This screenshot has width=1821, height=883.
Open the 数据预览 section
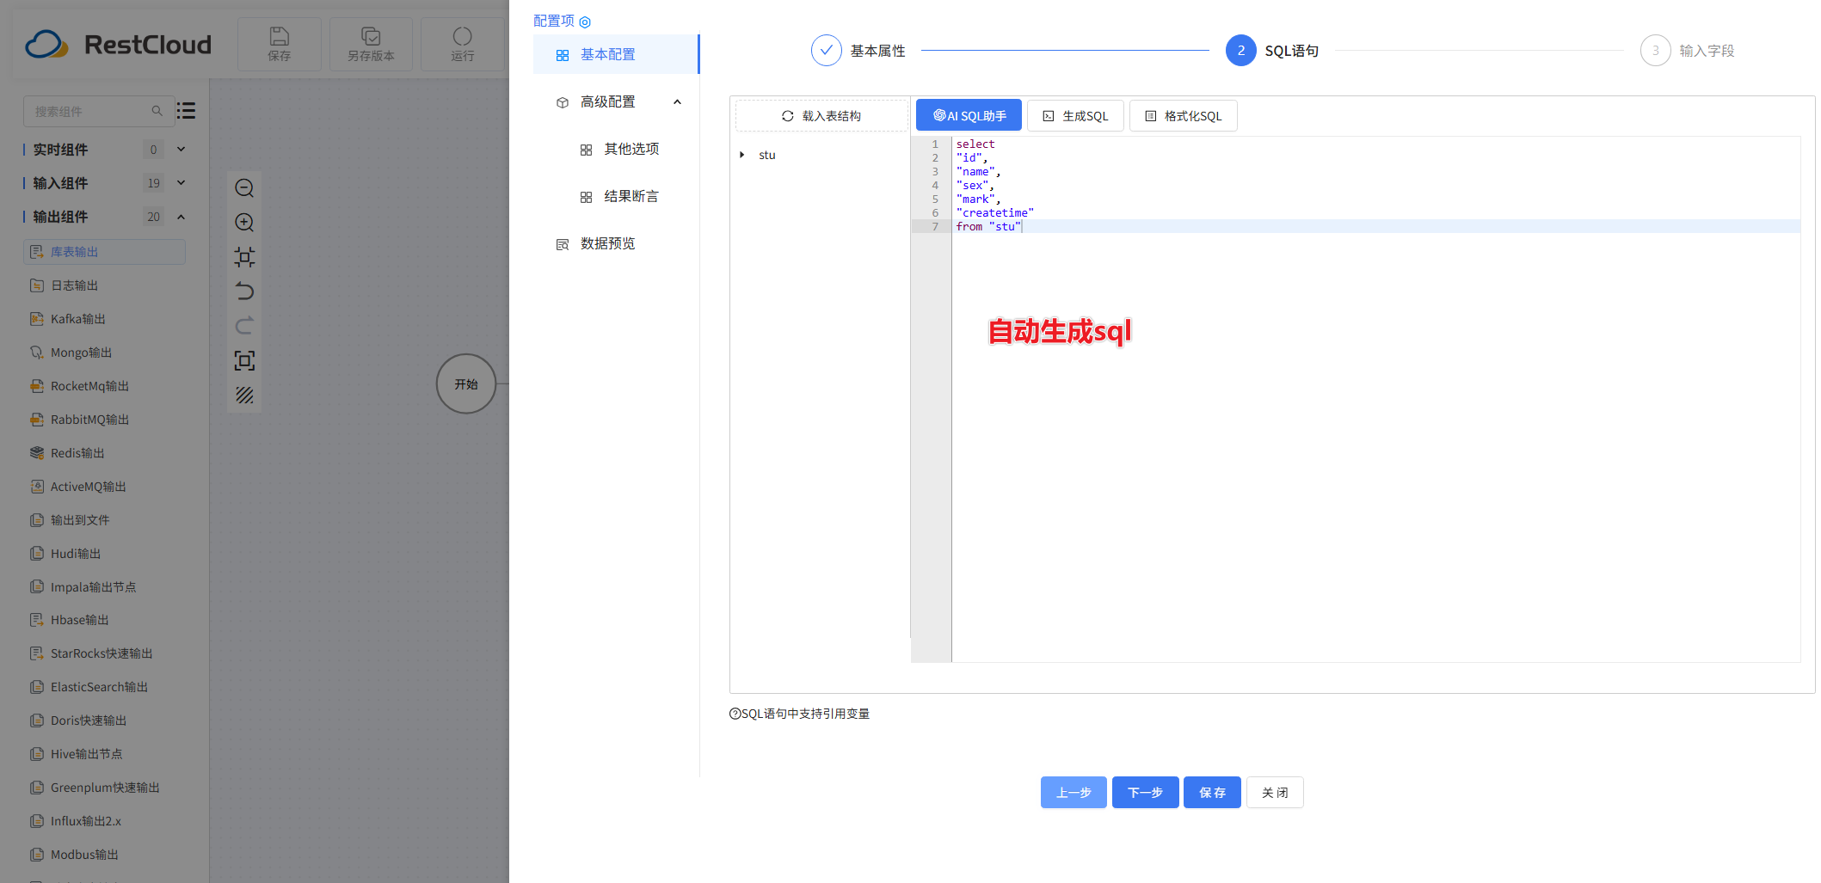tap(606, 243)
